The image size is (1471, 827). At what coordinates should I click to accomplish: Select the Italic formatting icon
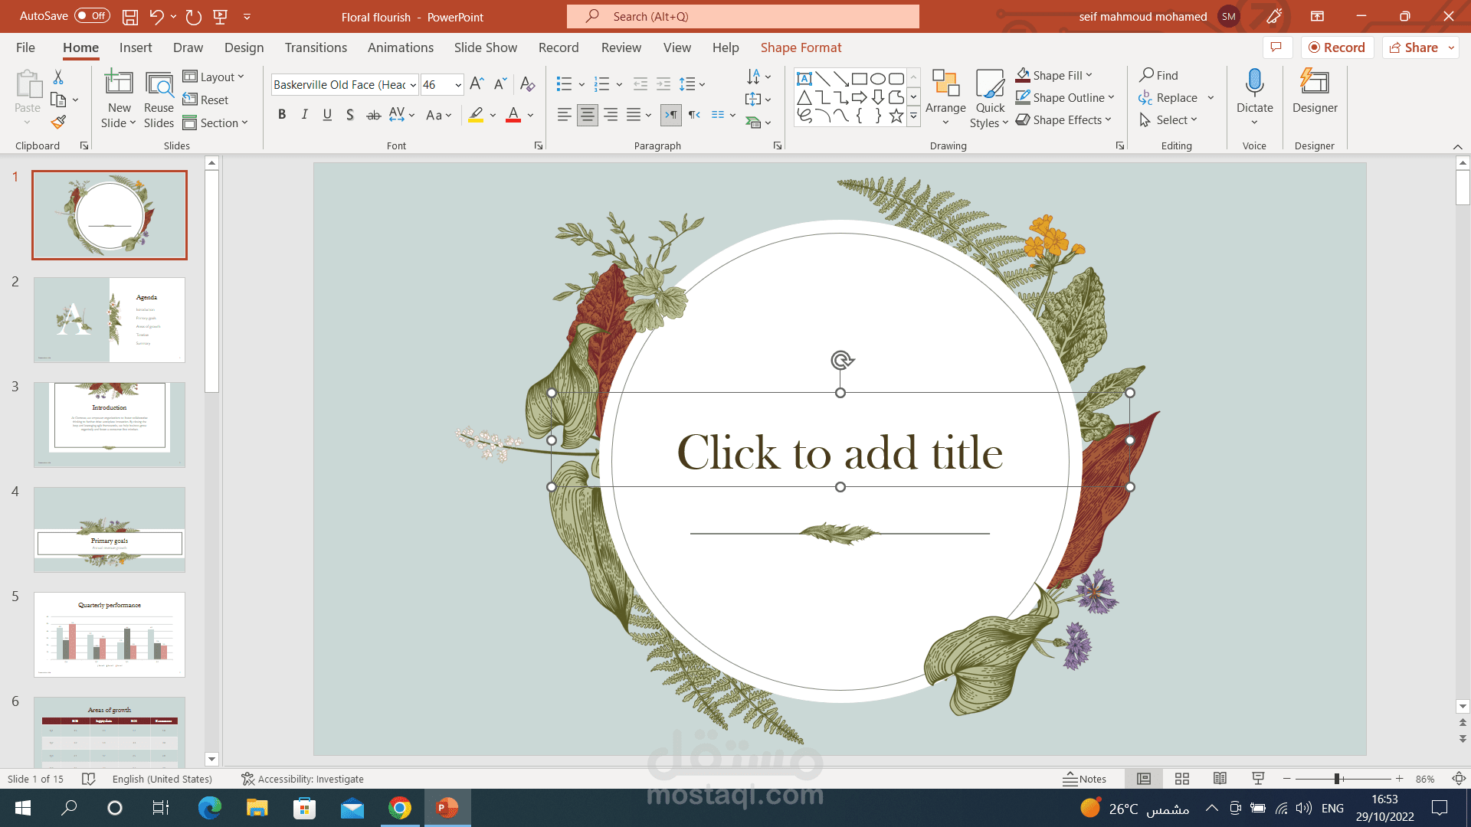[304, 114]
